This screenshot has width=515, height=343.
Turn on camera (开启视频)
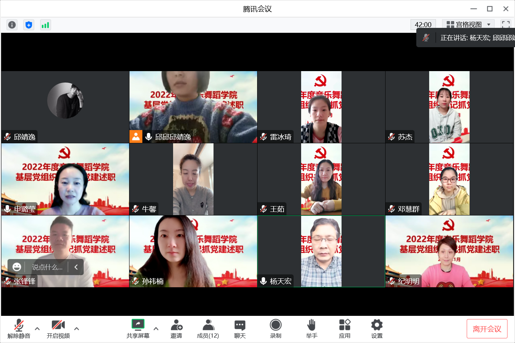coord(58,329)
